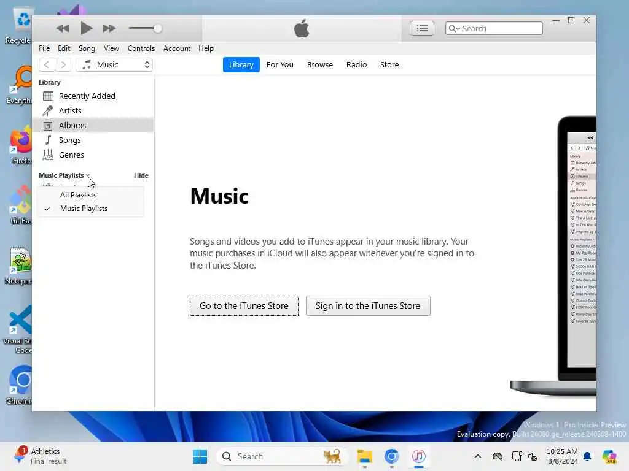Open the Controls menu
Screen dimensions: 629x471
(x=141, y=48)
